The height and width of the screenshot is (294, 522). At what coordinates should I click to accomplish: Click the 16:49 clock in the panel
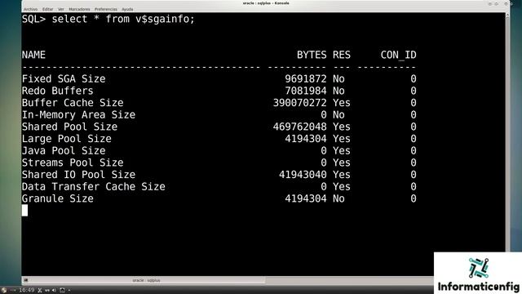(26, 291)
